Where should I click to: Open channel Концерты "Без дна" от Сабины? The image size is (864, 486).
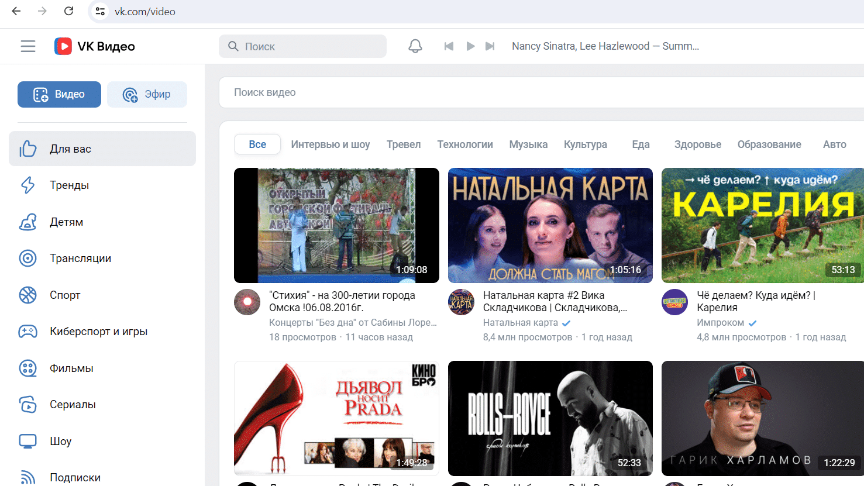pyautogui.click(x=353, y=322)
